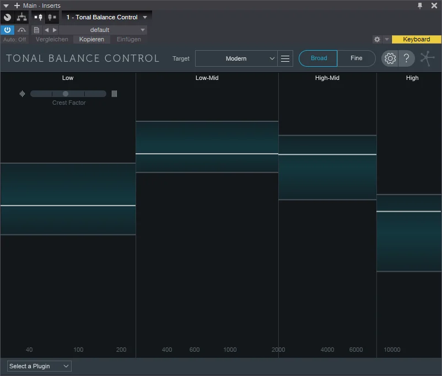Click the Low-Mid band label

tap(207, 78)
